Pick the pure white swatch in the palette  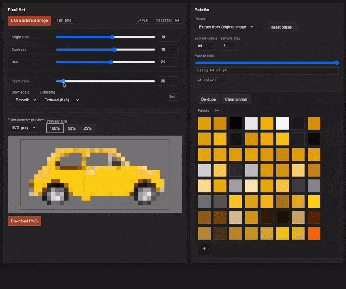(x=282, y=123)
